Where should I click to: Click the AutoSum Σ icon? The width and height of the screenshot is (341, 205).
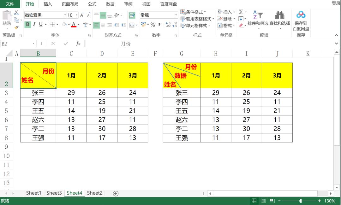point(241,13)
